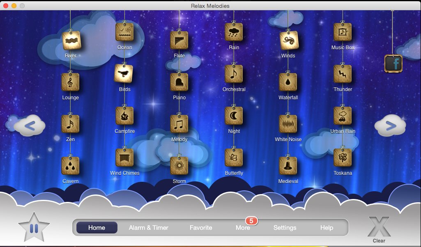The width and height of the screenshot is (421, 247).
Task: Turn on the Night moon icon
Action: [234, 116]
